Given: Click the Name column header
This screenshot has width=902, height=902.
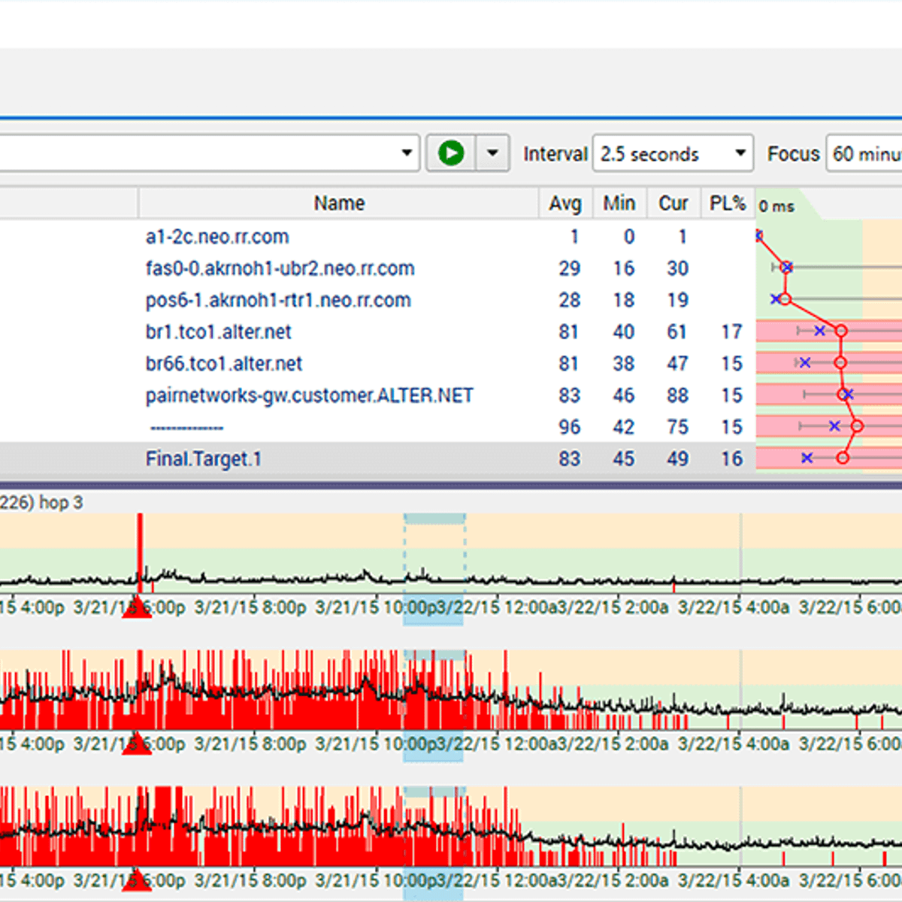Looking at the screenshot, I should (x=339, y=202).
